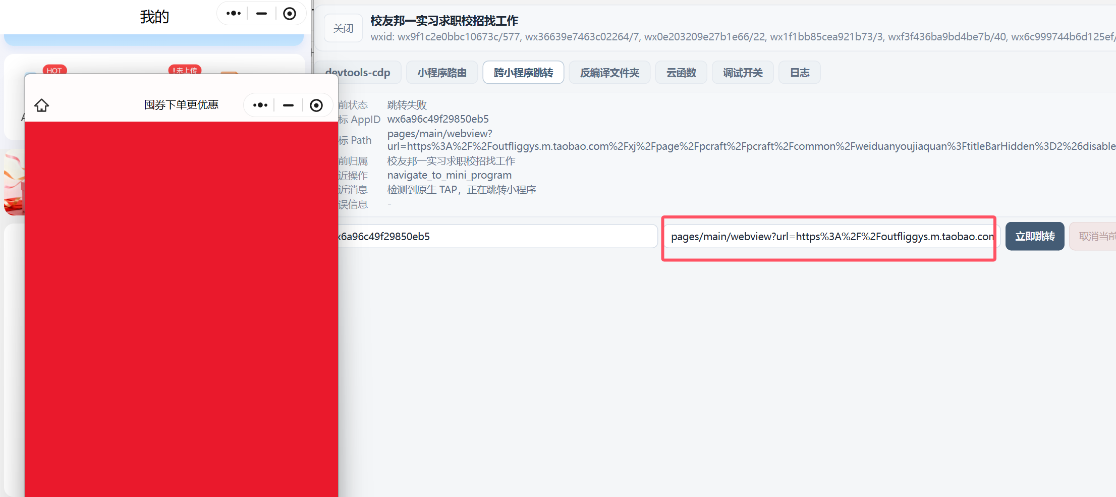
Task: Click the 校友邦一实习求职校招找工作 heading
Action: (x=444, y=21)
